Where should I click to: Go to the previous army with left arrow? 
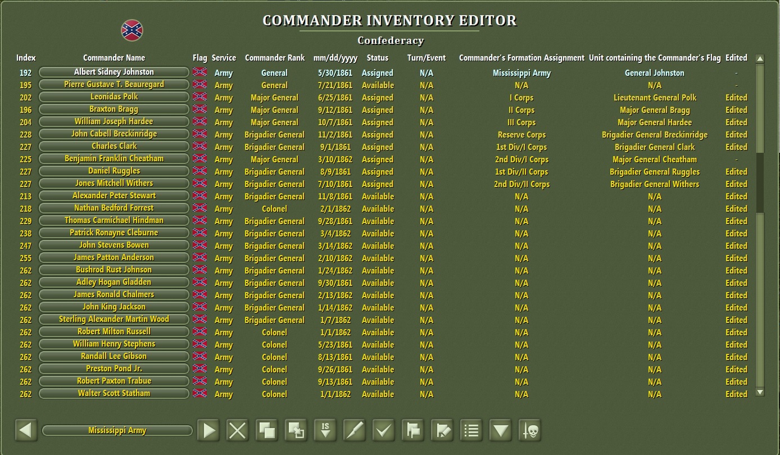click(26, 431)
